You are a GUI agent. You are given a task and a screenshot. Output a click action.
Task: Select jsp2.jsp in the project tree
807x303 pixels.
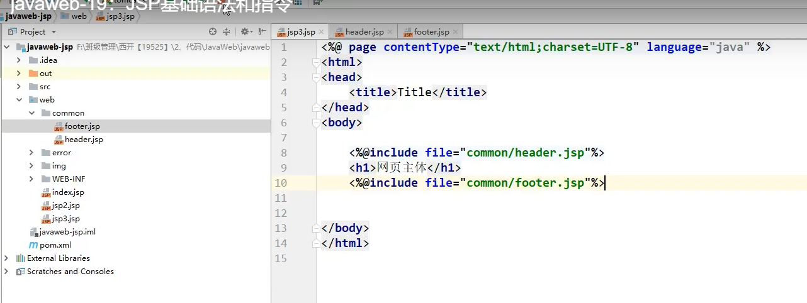tap(66, 206)
